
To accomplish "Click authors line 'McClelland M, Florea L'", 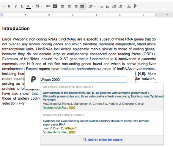I will [93, 104].
